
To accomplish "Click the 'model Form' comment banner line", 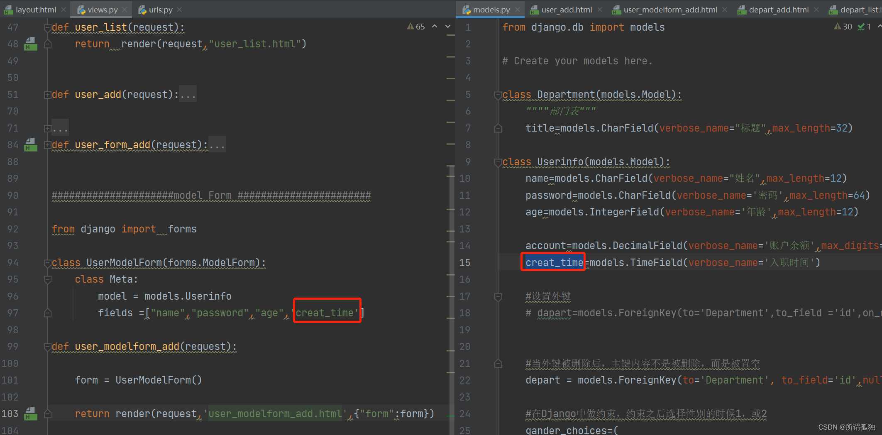I will [x=211, y=195].
